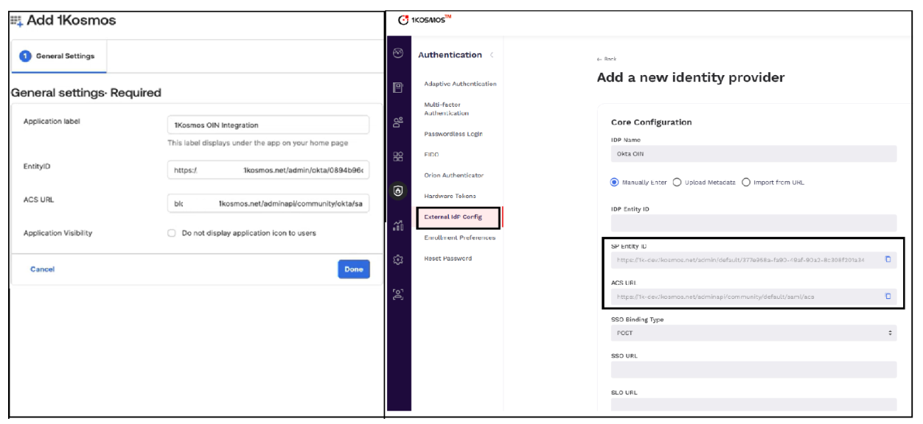
Task: Click the face scan icon in sidebar
Action: (399, 294)
